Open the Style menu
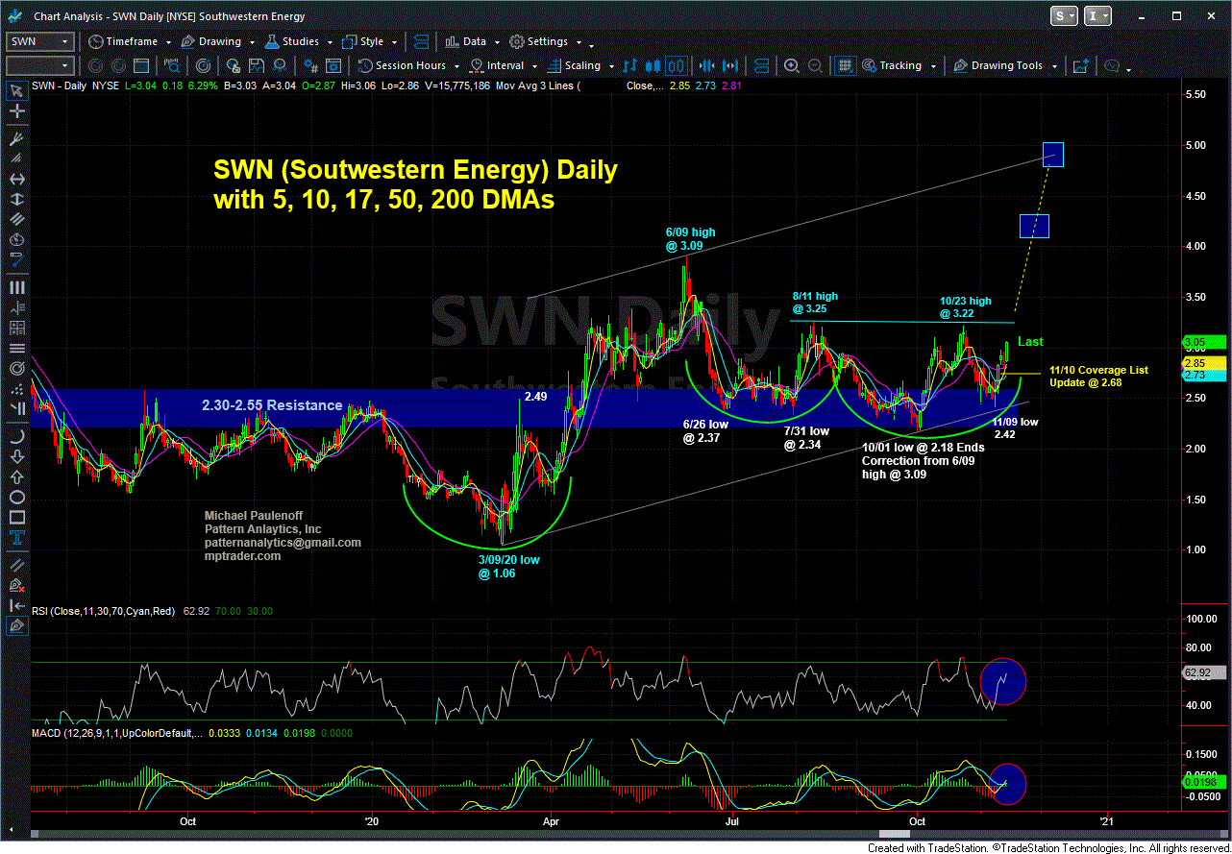 (x=362, y=41)
